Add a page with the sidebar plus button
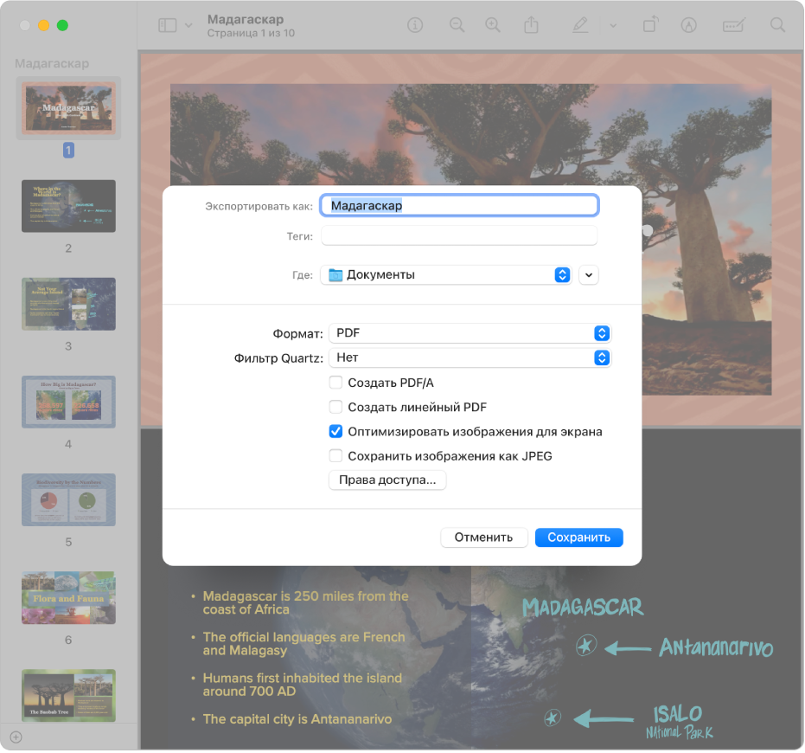This screenshot has width=805, height=753. 16,737
